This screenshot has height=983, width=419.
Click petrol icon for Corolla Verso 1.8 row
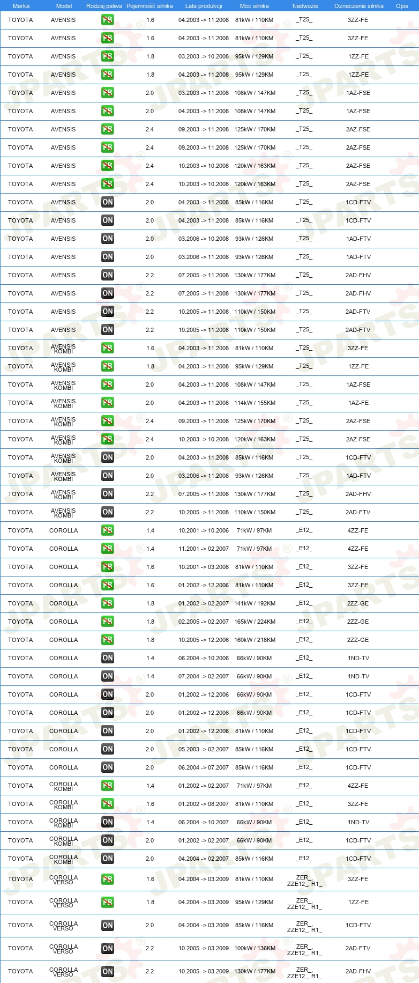(108, 903)
